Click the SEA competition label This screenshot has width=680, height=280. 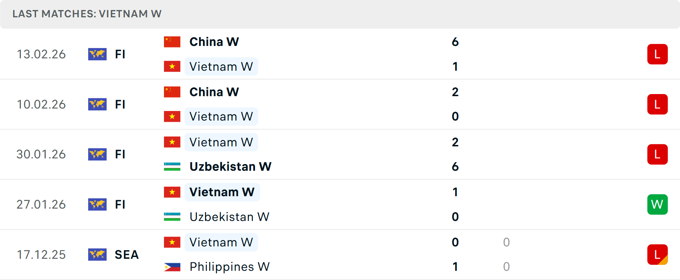127,255
